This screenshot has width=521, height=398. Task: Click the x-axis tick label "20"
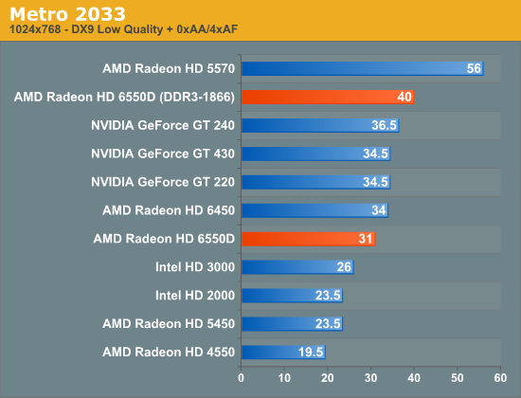(328, 378)
